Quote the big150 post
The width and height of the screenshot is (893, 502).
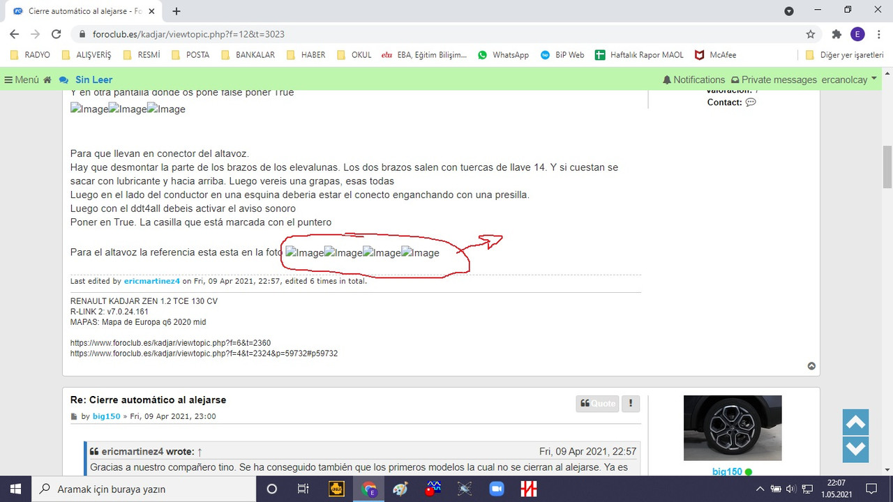[x=598, y=403]
